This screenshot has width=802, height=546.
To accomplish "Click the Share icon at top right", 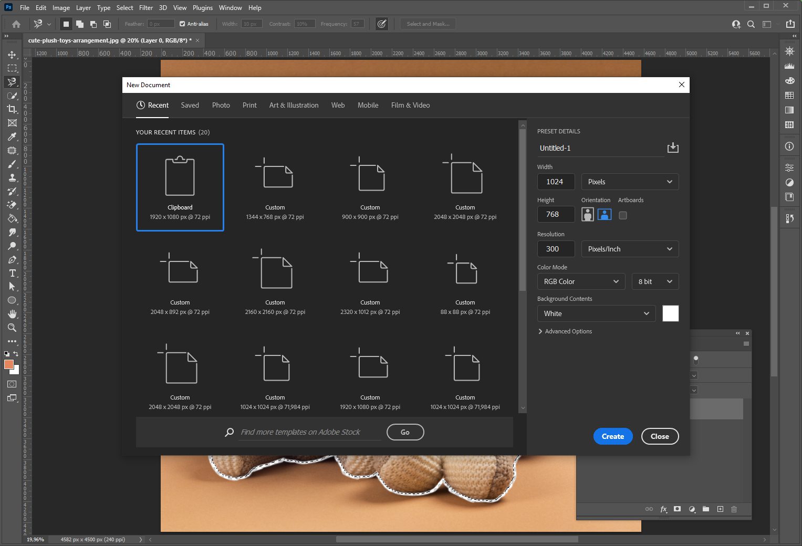I will click(790, 24).
